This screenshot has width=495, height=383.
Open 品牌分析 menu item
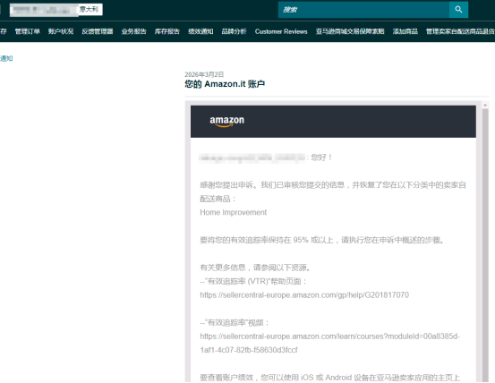234,31
